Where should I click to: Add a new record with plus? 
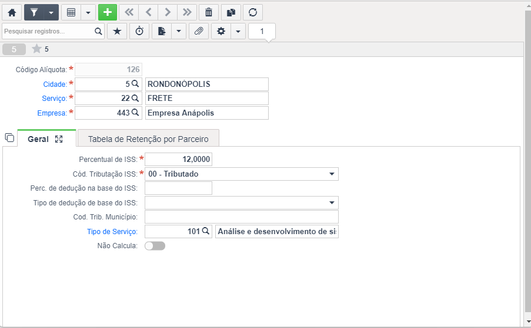pyautogui.click(x=108, y=12)
